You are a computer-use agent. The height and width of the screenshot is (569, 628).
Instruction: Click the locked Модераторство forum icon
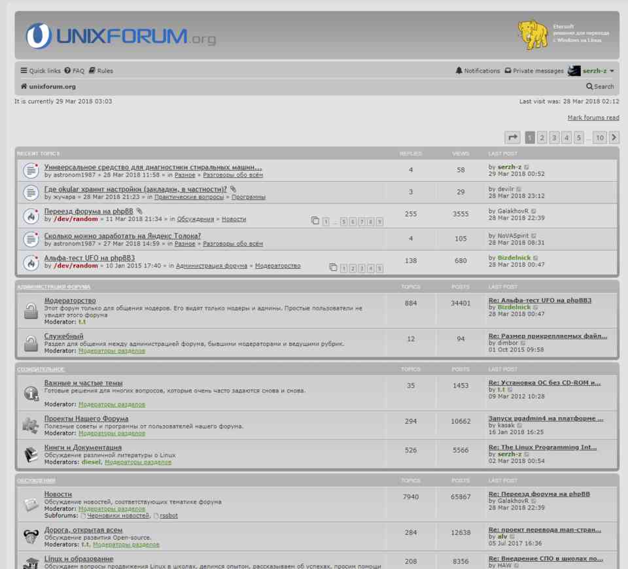[31, 311]
